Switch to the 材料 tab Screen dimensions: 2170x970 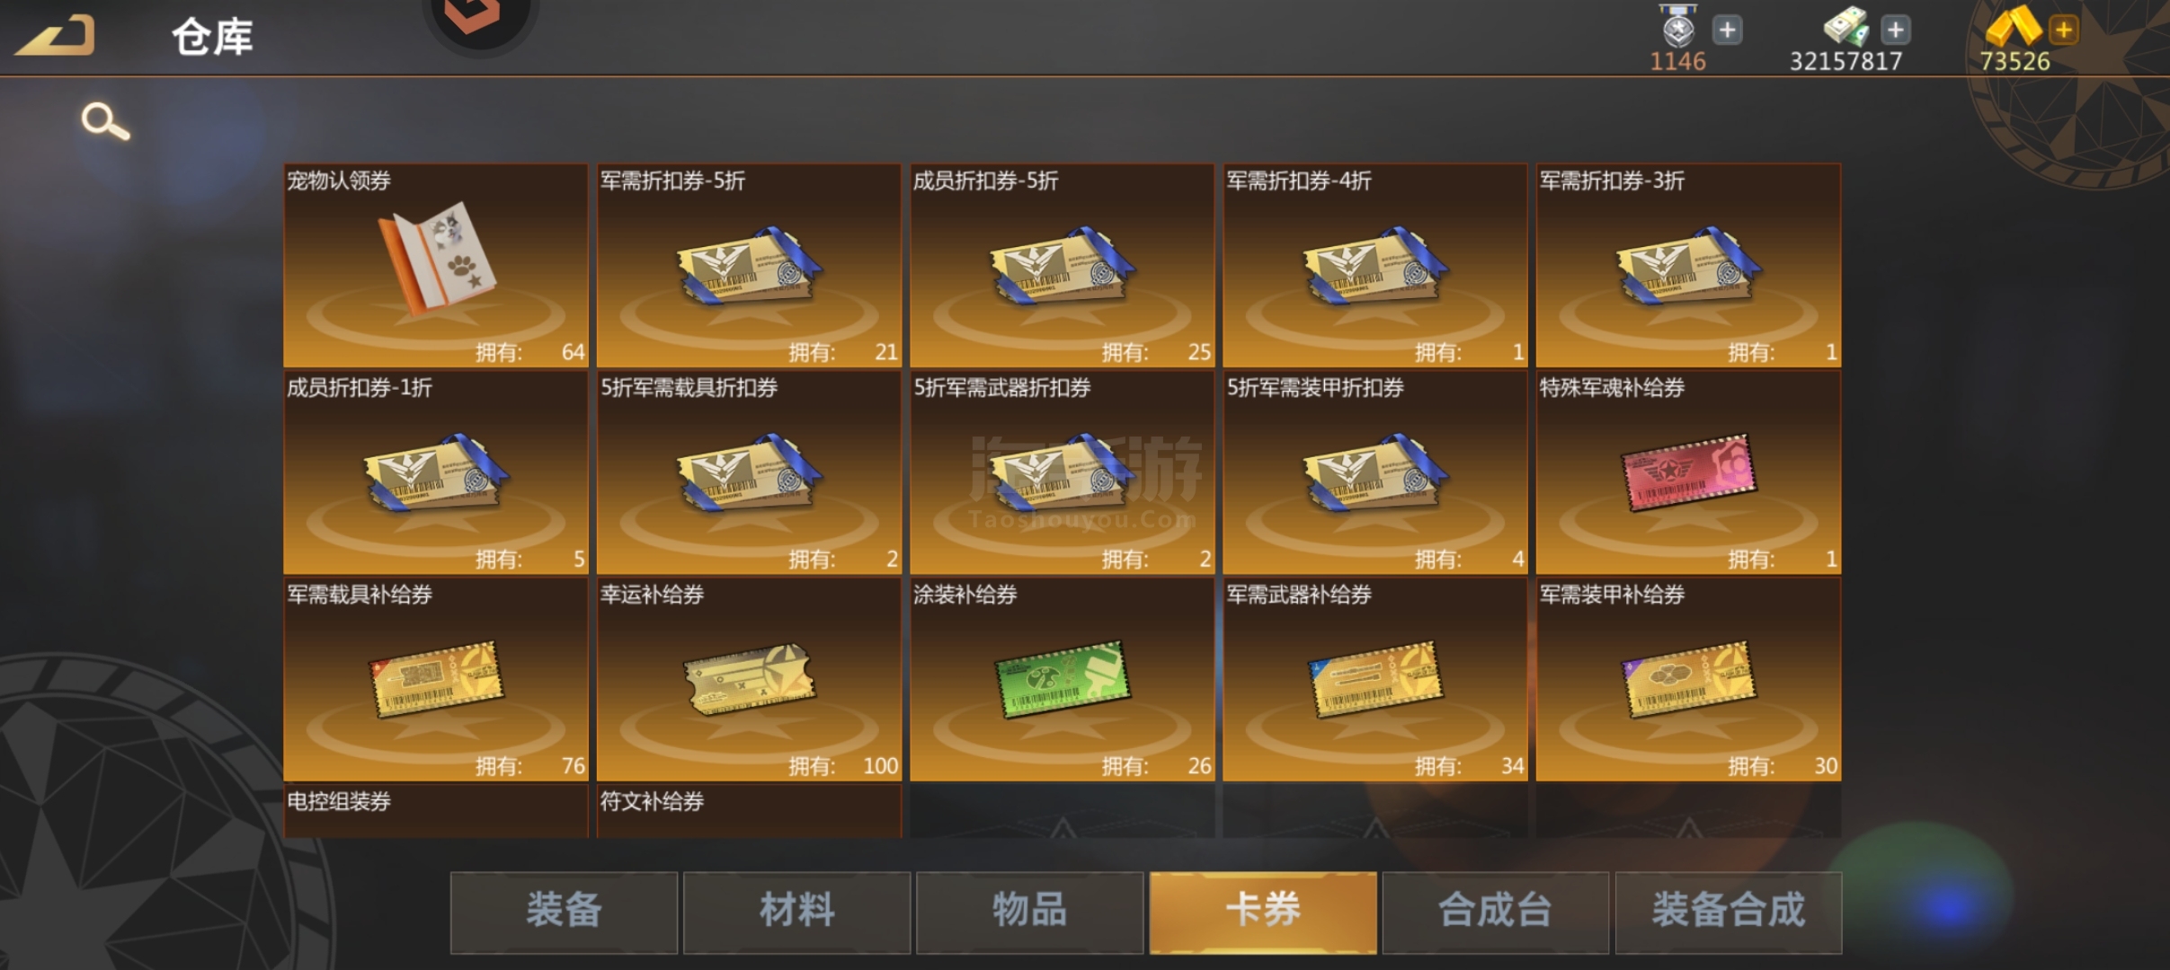[x=796, y=912]
